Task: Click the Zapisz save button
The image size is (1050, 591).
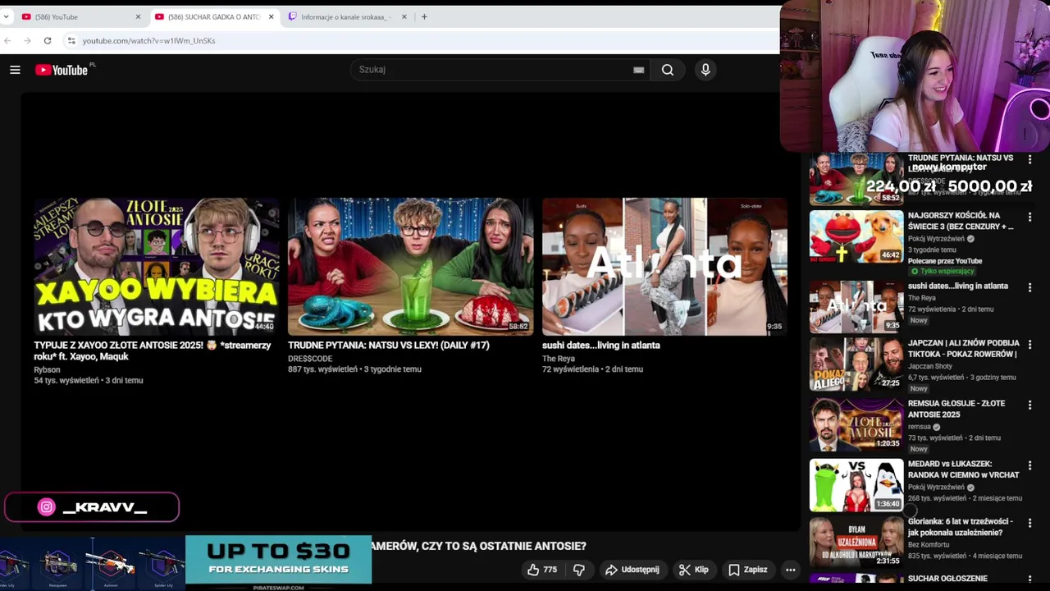Action: tap(748, 570)
